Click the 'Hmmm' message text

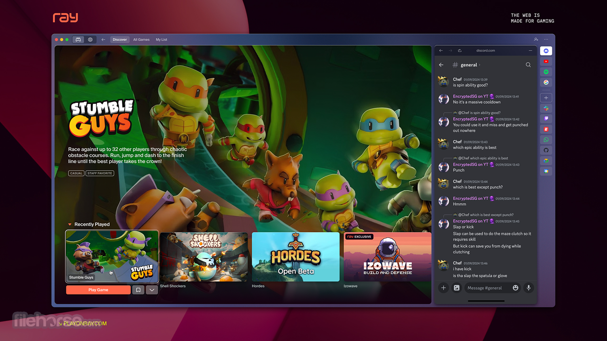coord(459,204)
